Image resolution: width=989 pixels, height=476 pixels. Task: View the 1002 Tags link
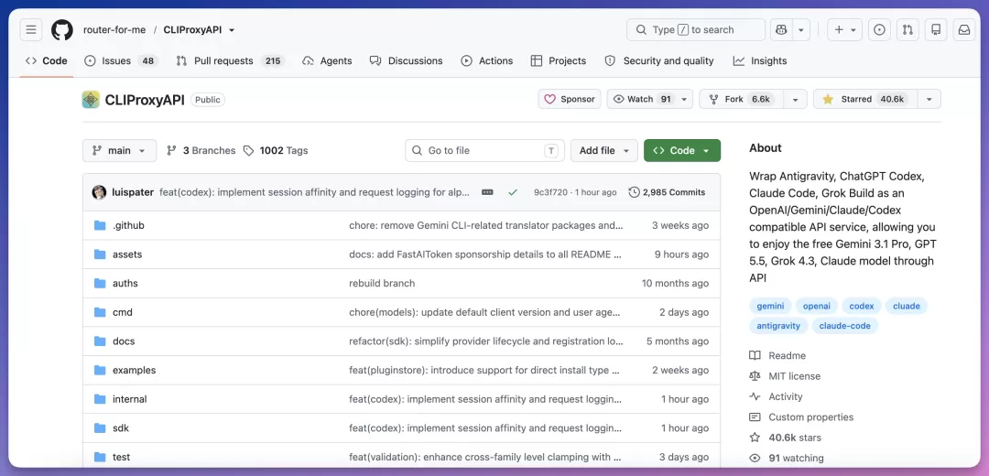(x=276, y=151)
